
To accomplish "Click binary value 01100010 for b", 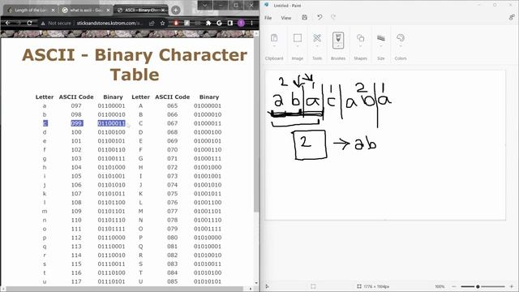I will (x=112, y=114).
